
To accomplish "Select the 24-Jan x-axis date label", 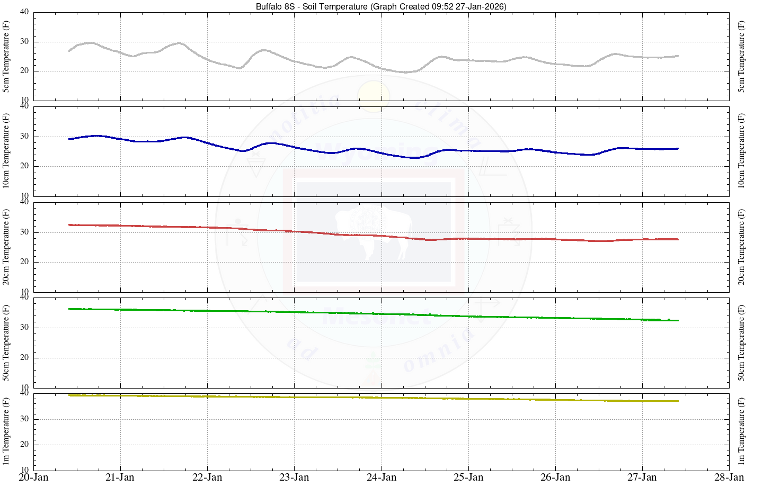I will 381,477.
